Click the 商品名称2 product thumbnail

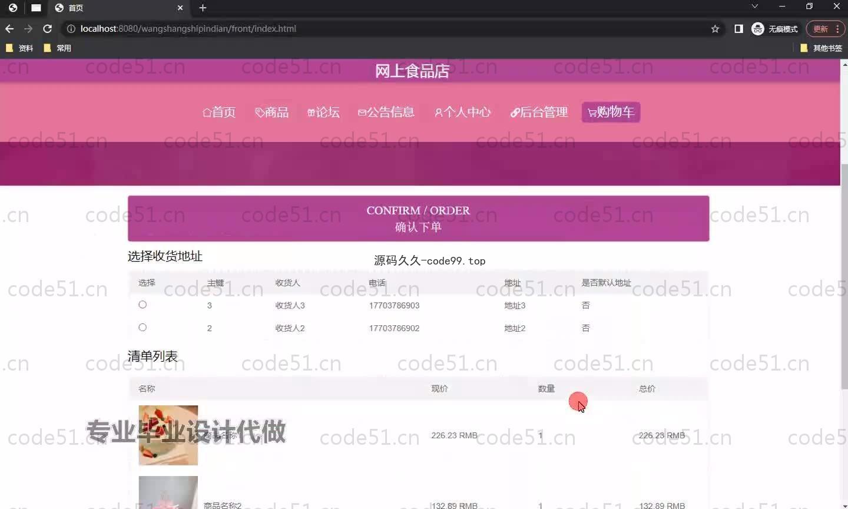(x=168, y=493)
